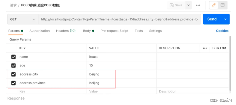Image resolution: width=236 pixels, height=105 pixels.
Task: Click the beijing value for address.province
Action: [122, 83]
